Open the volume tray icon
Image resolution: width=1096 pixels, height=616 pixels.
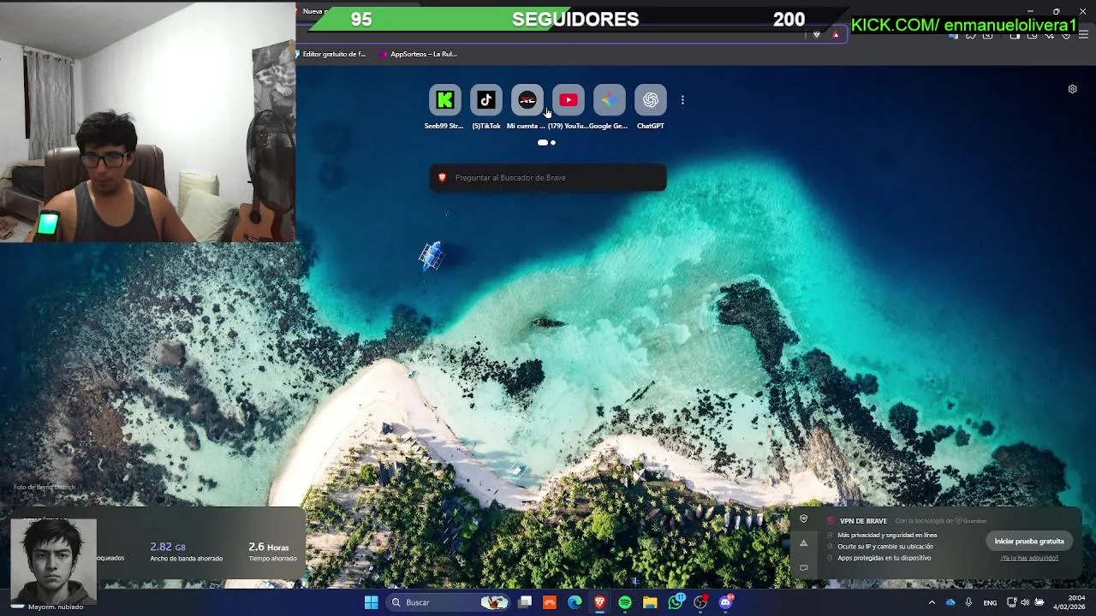click(x=1025, y=602)
